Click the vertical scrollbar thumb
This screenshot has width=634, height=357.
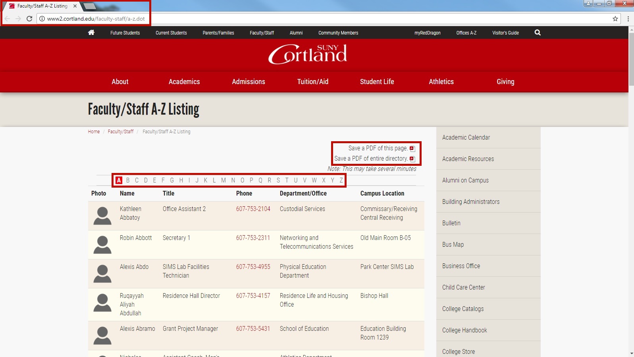pos(631,59)
